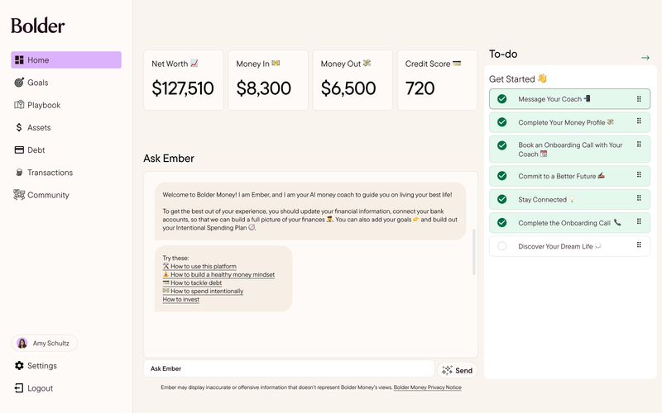
Task: Focus the Ask Ember input field
Action: pos(289,369)
